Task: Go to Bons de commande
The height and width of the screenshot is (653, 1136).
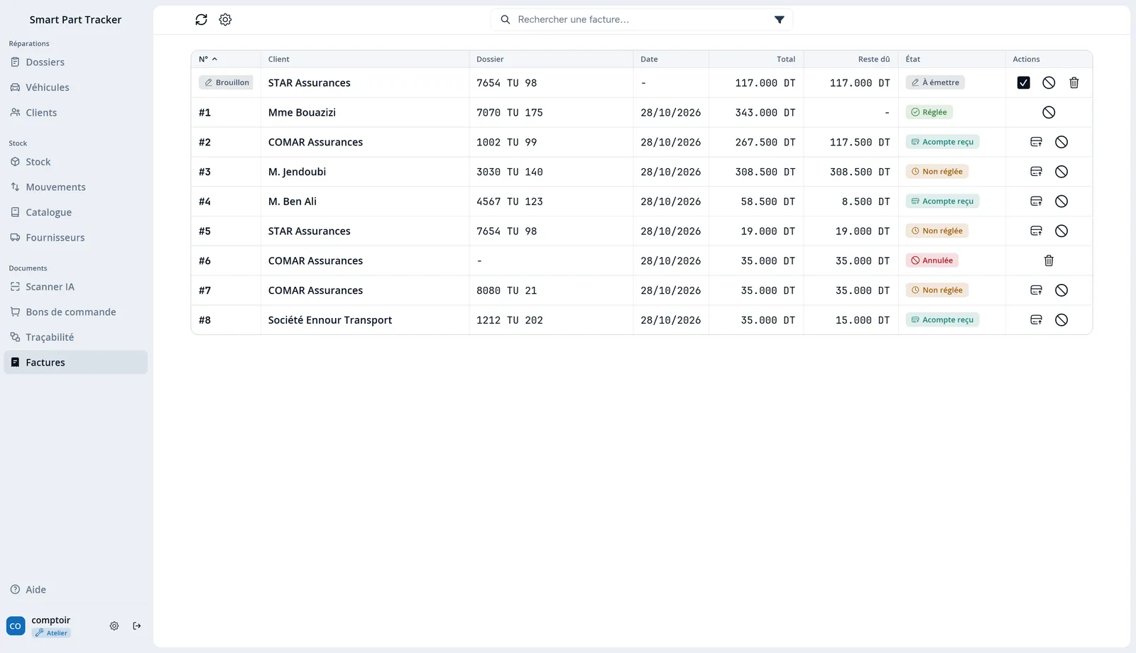Action: click(76, 312)
